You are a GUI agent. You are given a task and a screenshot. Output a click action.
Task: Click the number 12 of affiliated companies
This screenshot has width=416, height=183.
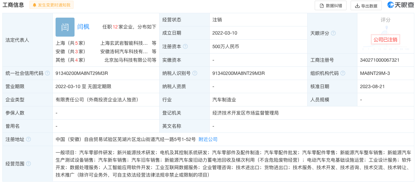tap(115, 27)
